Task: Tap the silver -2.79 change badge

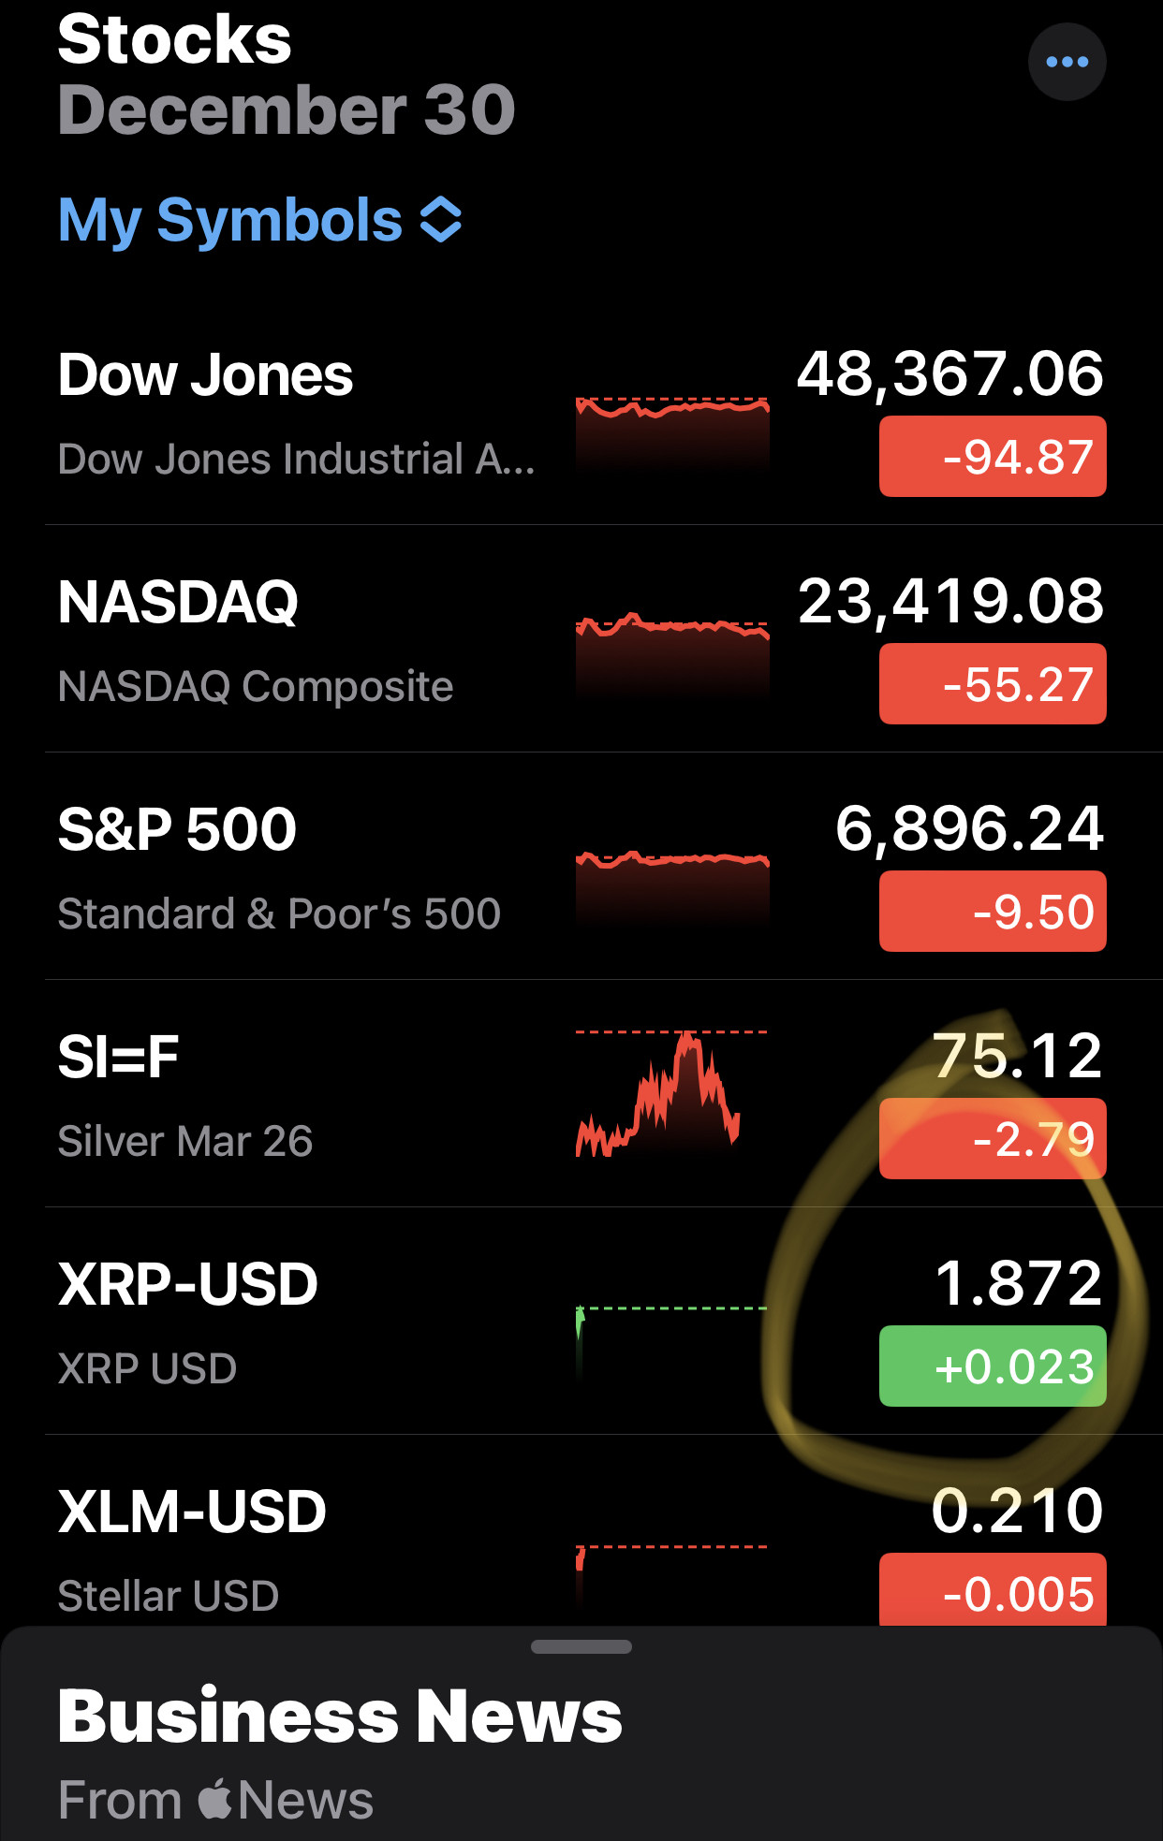Action: (x=993, y=1139)
